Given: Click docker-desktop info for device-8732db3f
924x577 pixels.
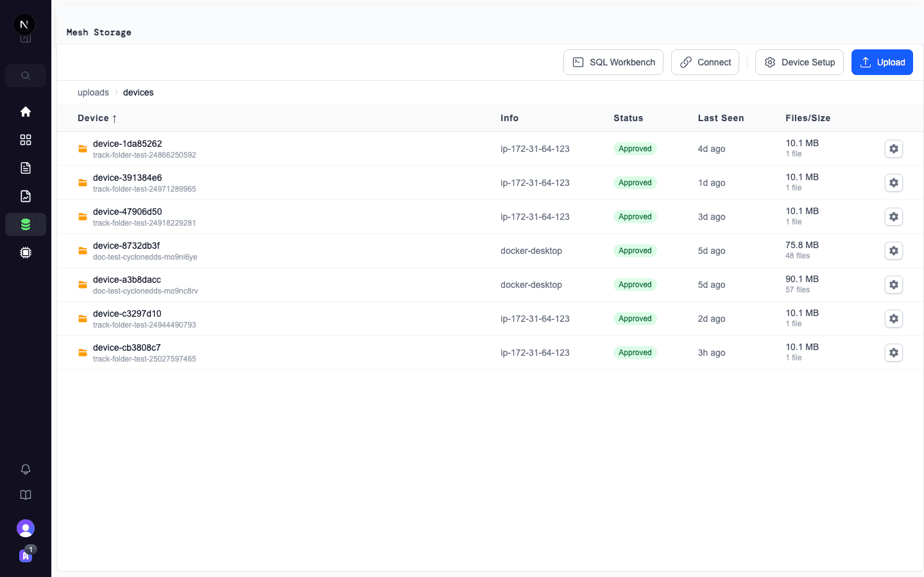Looking at the screenshot, I should click(531, 251).
